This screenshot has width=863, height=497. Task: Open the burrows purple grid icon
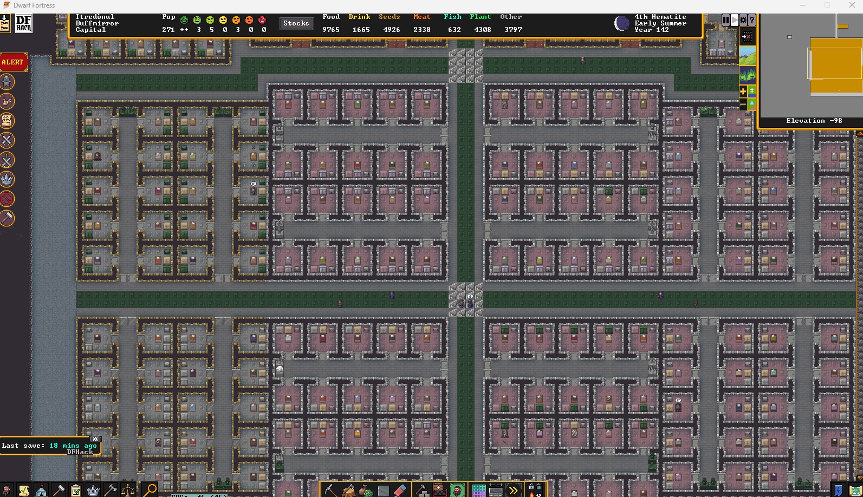coord(479,491)
